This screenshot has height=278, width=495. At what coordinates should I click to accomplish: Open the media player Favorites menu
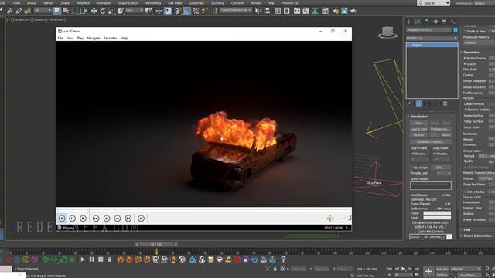[x=110, y=38]
